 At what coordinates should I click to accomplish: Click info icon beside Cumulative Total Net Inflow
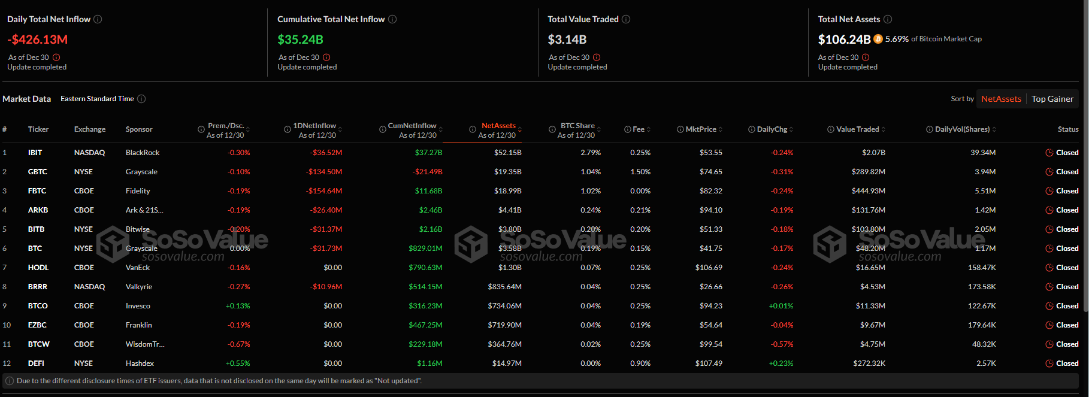tap(392, 19)
